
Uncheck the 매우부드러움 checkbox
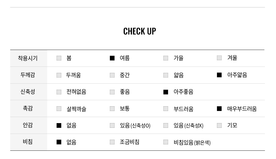pos(219,108)
